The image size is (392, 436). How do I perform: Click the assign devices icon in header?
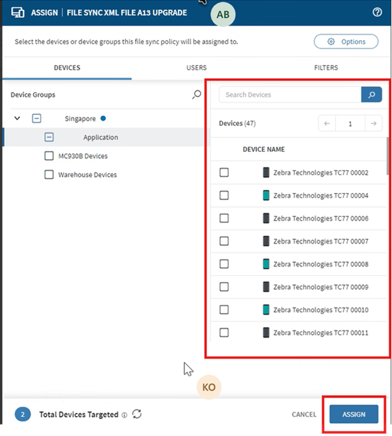18,12
